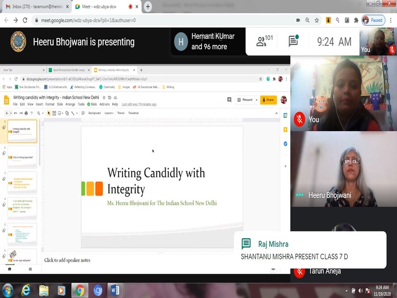Image resolution: width=397 pixels, height=298 pixels.
Task: Open the purple magnifier extension icon
Action: (337, 20)
